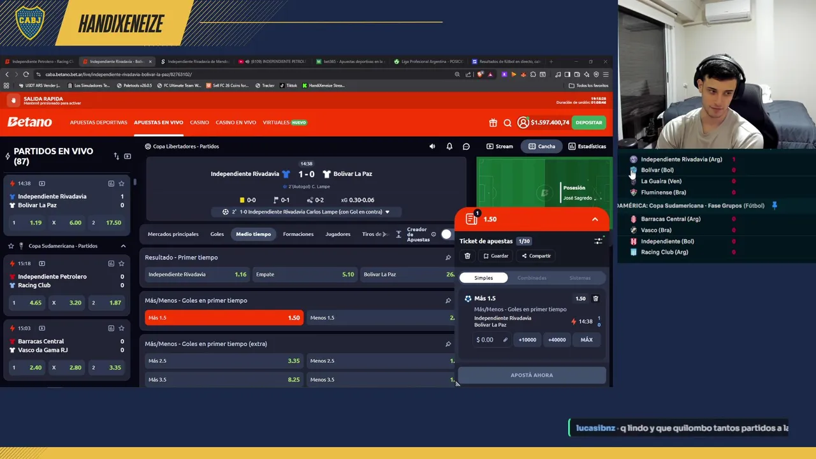816x459 pixels.
Task: Select the Sistemas bet type
Action: pos(579,278)
